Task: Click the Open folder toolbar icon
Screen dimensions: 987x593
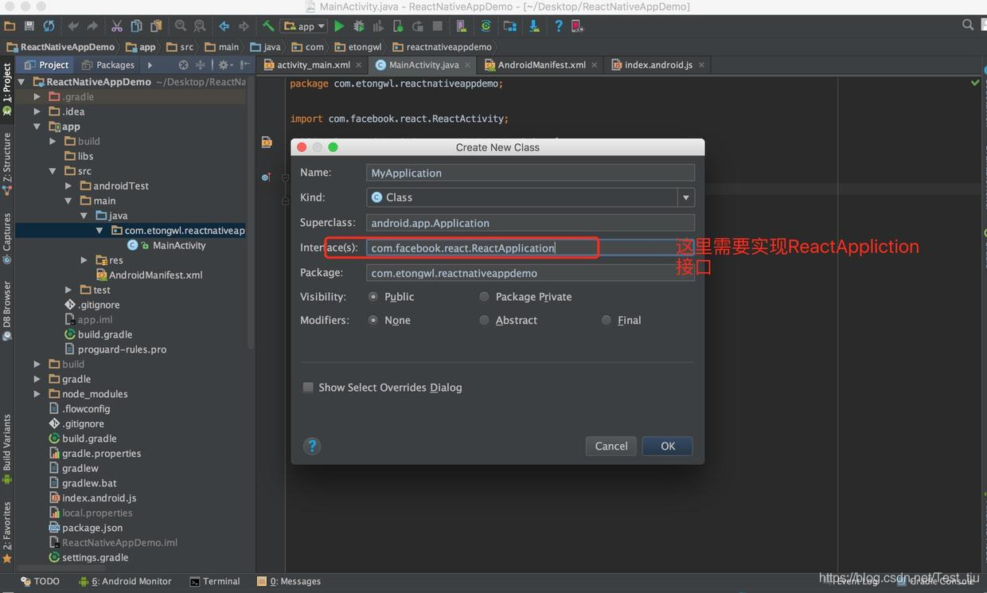Action: pyautogui.click(x=10, y=26)
